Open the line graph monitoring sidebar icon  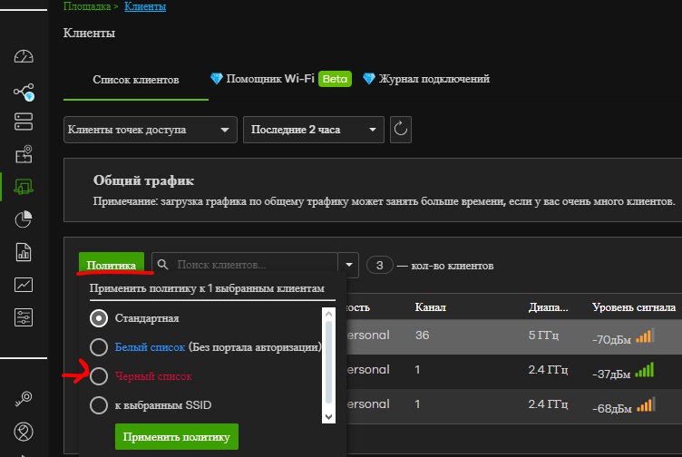24,285
